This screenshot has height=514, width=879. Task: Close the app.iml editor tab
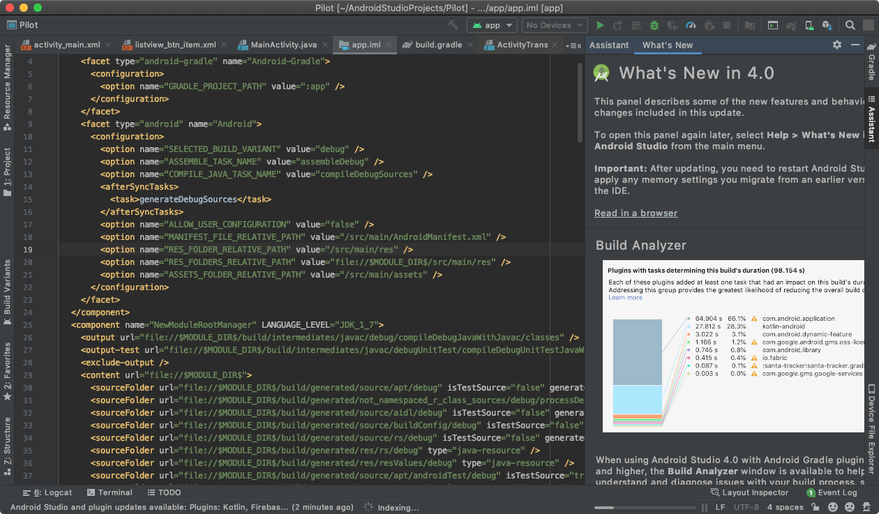coord(389,45)
